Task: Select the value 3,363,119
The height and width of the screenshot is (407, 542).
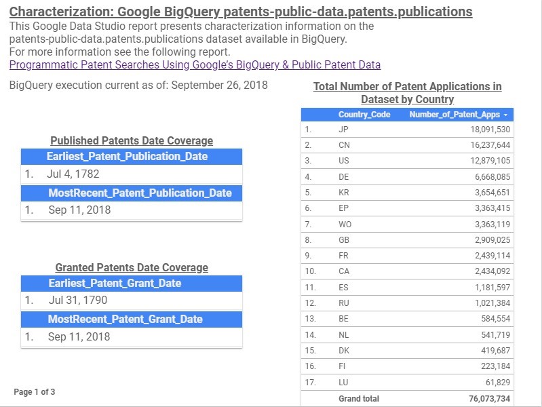Action: 492,224
